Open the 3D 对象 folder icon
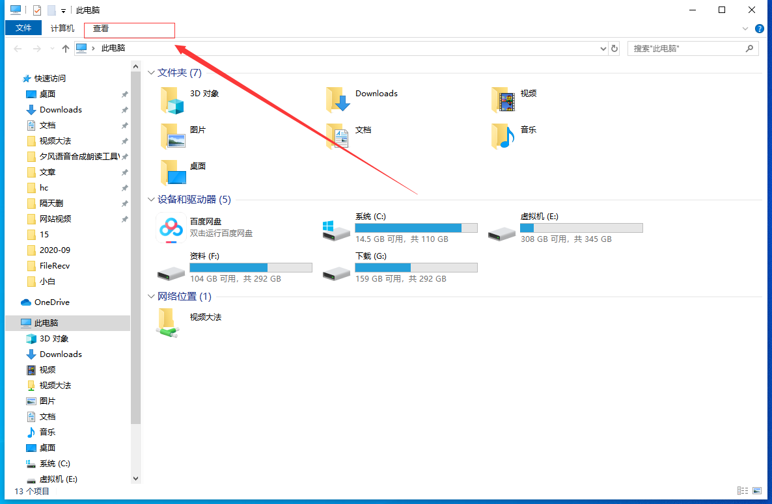The image size is (772, 504). pos(172,100)
